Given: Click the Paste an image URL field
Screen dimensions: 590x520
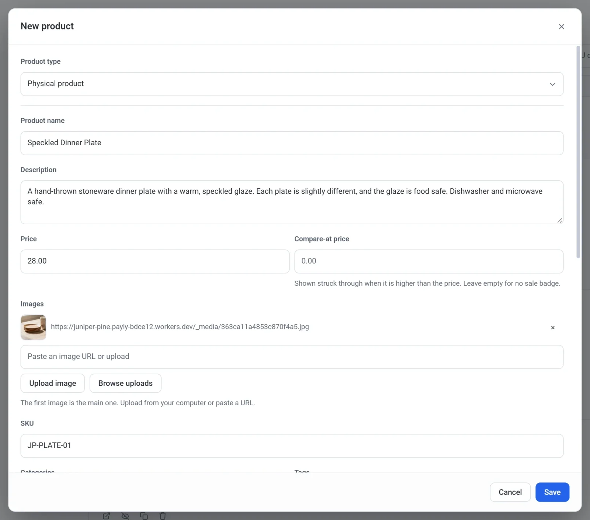Looking at the screenshot, I should pos(292,357).
